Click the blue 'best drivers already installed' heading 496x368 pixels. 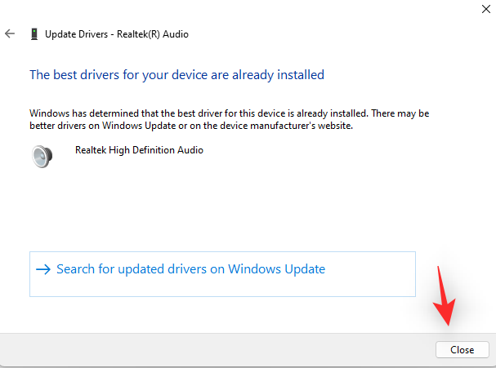point(177,75)
